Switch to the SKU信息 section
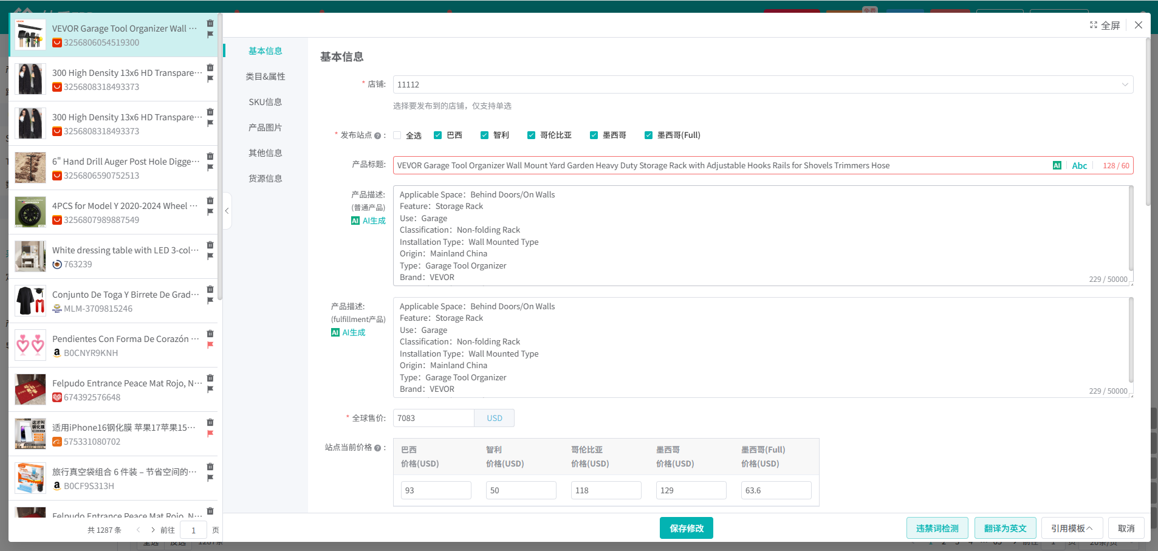Image resolution: width=1158 pixels, height=551 pixels. coord(265,102)
